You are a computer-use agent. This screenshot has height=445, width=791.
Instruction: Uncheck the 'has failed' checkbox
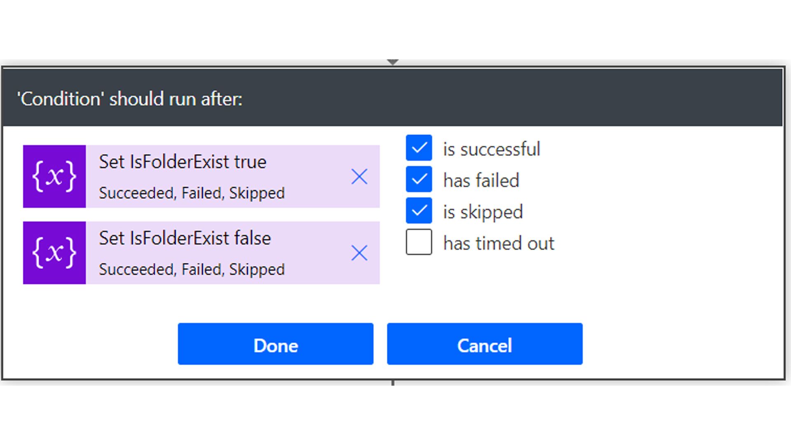419,179
